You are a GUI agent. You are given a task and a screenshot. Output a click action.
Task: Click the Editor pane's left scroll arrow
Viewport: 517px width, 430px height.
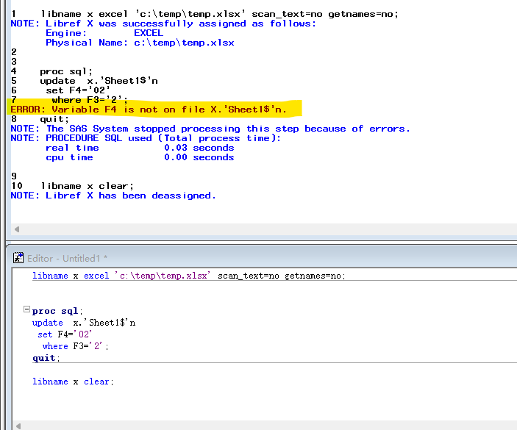(x=18, y=425)
